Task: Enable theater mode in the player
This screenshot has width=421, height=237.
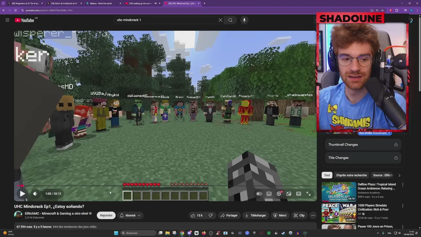Action: click(x=299, y=194)
